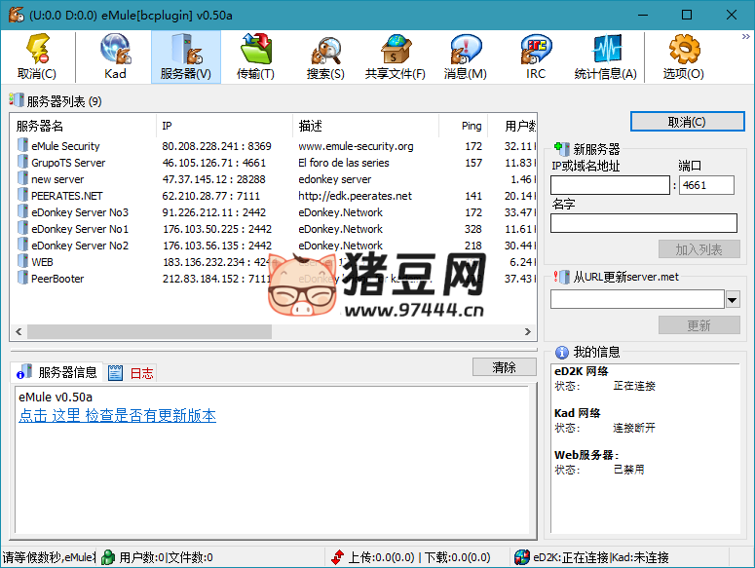Screen dimensions: 755x568
Task: Click the 新服务器 group icon
Action: pyautogui.click(x=561, y=148)
